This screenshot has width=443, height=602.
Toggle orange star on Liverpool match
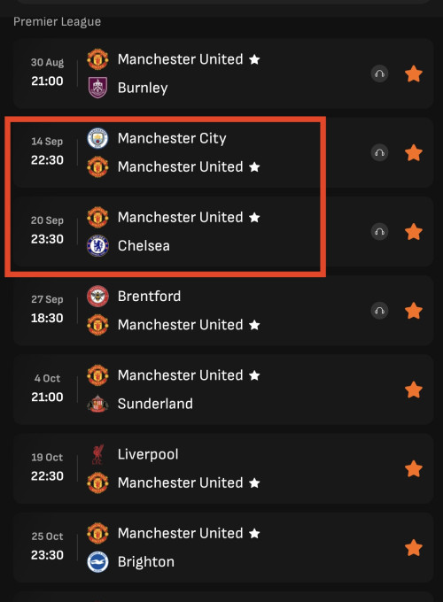pyautogui.click(x=414, y=469)
